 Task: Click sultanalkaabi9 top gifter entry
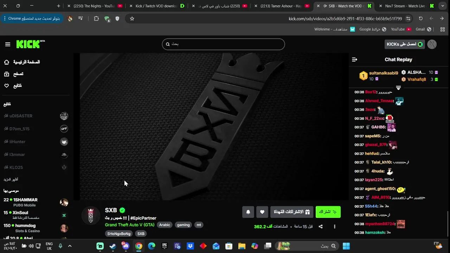(x=379, y=76)
